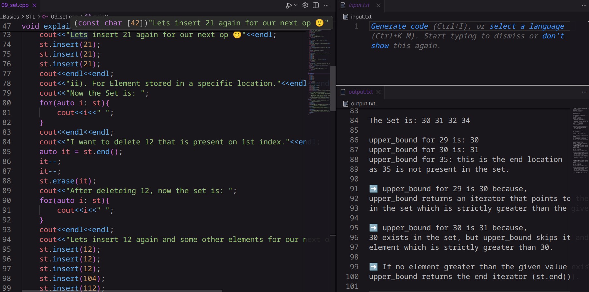Split the editor with the split icon
This screenshot has width=589, height=292.
pyautogui.click(x=316, y=5)
